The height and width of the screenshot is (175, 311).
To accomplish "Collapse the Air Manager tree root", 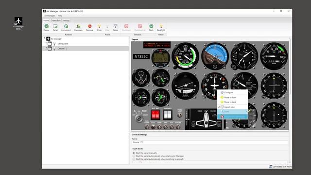I will click(44, 38).
